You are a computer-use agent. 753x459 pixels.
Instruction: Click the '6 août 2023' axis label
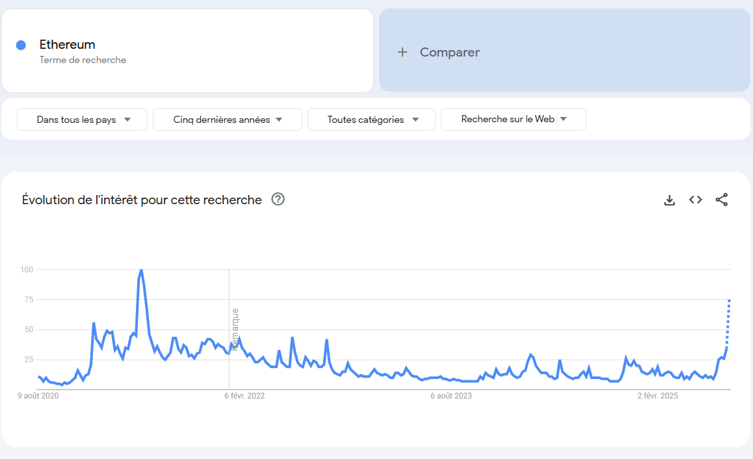[x=451, y=396]
